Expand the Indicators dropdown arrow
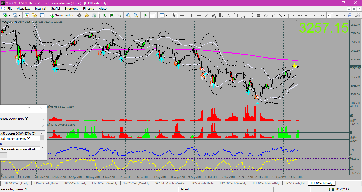The image size is (362, 192). 166,15
